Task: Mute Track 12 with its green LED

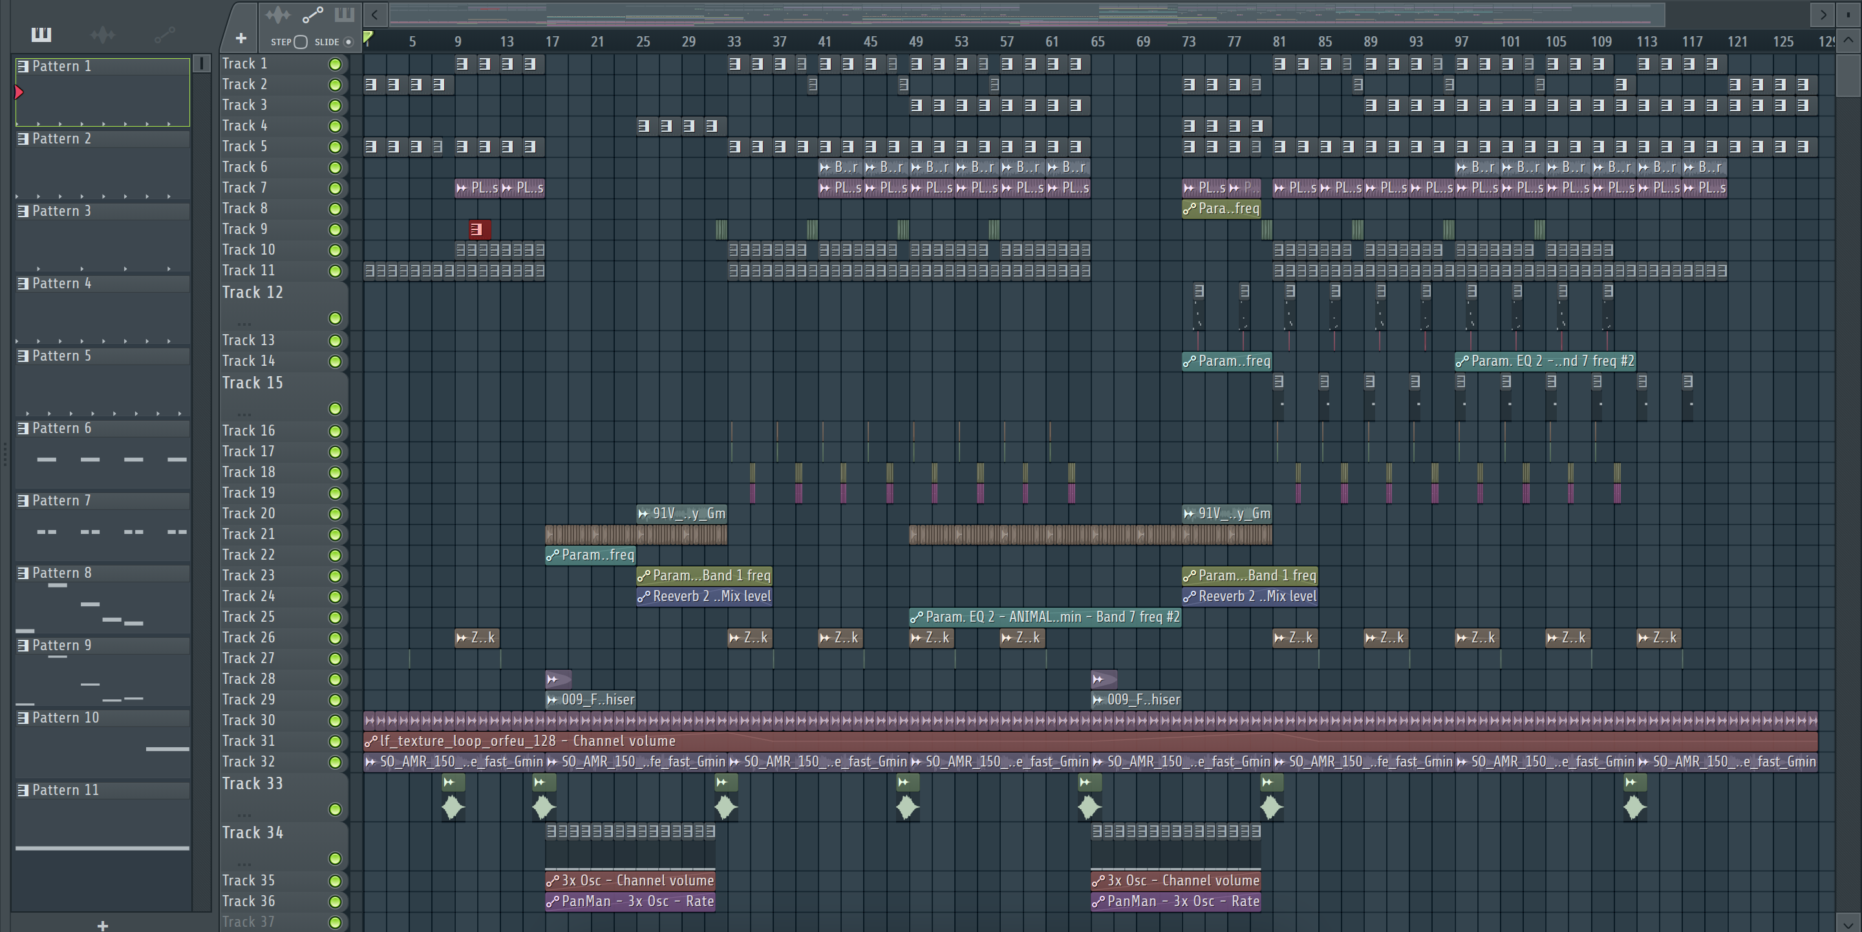Action: click(x=335, y=318)
